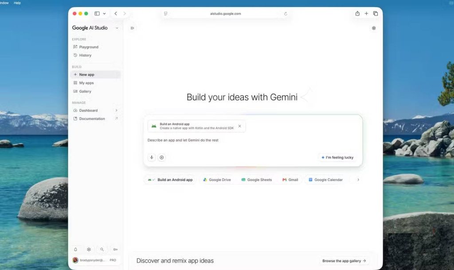The width and height of the screenshot is (454, 270).
Task: Show Safari tab overview icon
Action: point(376,14)
